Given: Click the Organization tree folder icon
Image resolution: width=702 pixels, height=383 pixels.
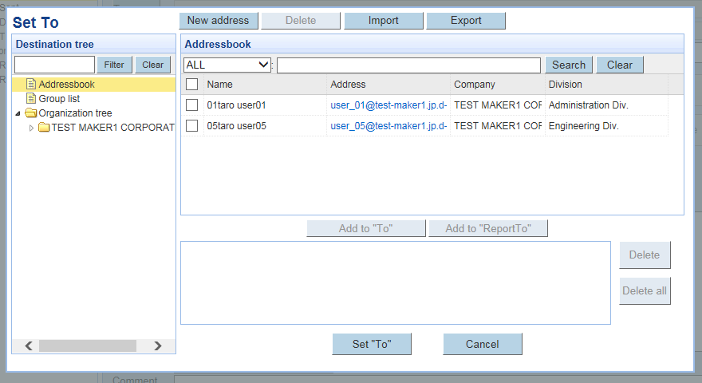Looking at the screenshot, I should tap(31, 113).
